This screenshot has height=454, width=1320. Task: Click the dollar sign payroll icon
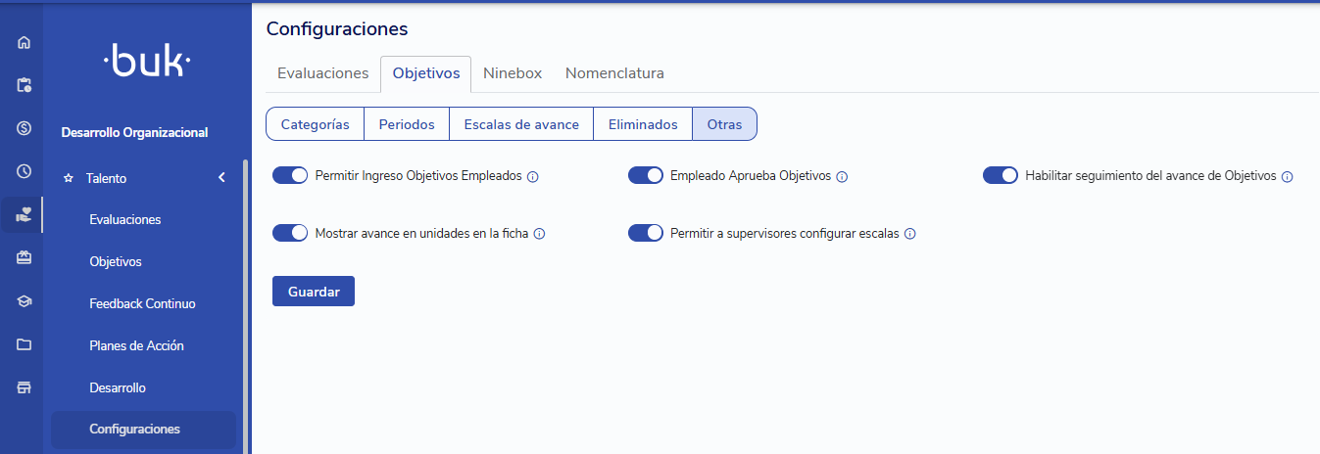tap(24, 128)
